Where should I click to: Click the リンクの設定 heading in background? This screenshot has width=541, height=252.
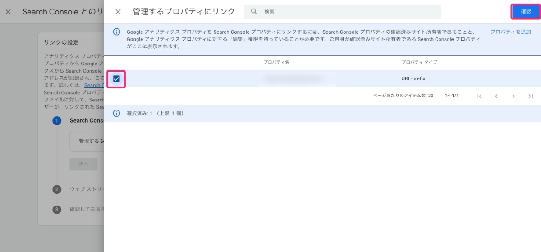point(61,42)
